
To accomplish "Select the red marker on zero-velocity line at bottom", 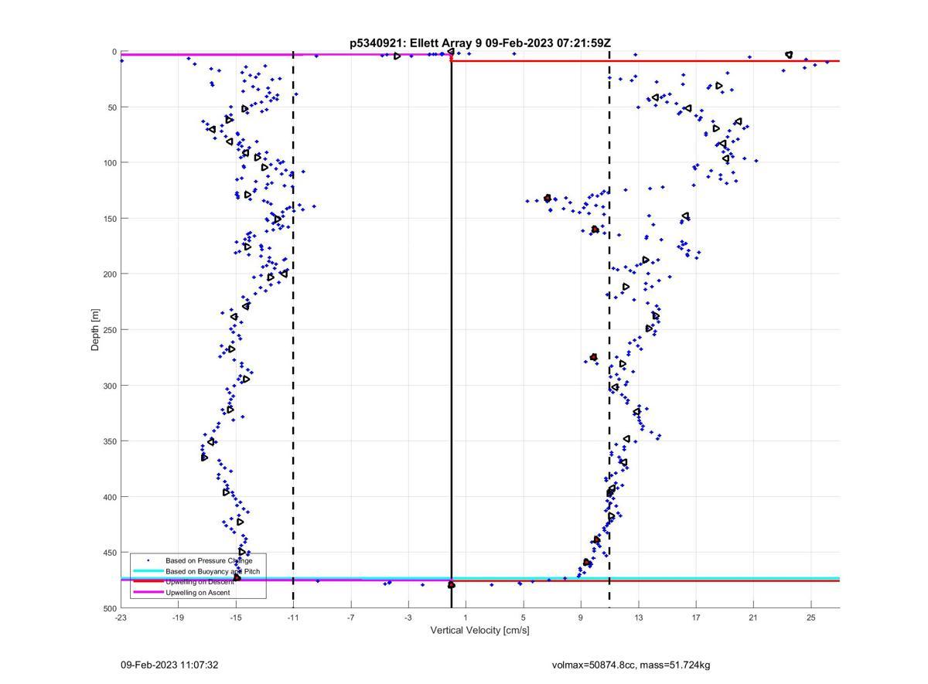I will click(452, 585).
